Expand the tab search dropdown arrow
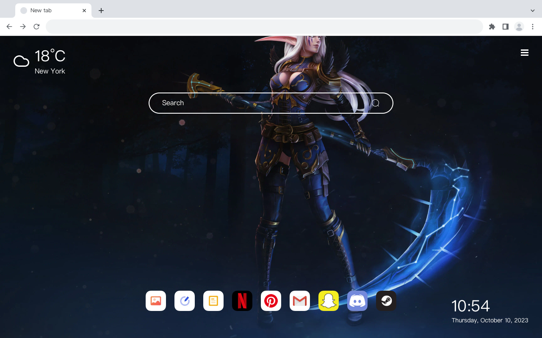 coord(533,11)
